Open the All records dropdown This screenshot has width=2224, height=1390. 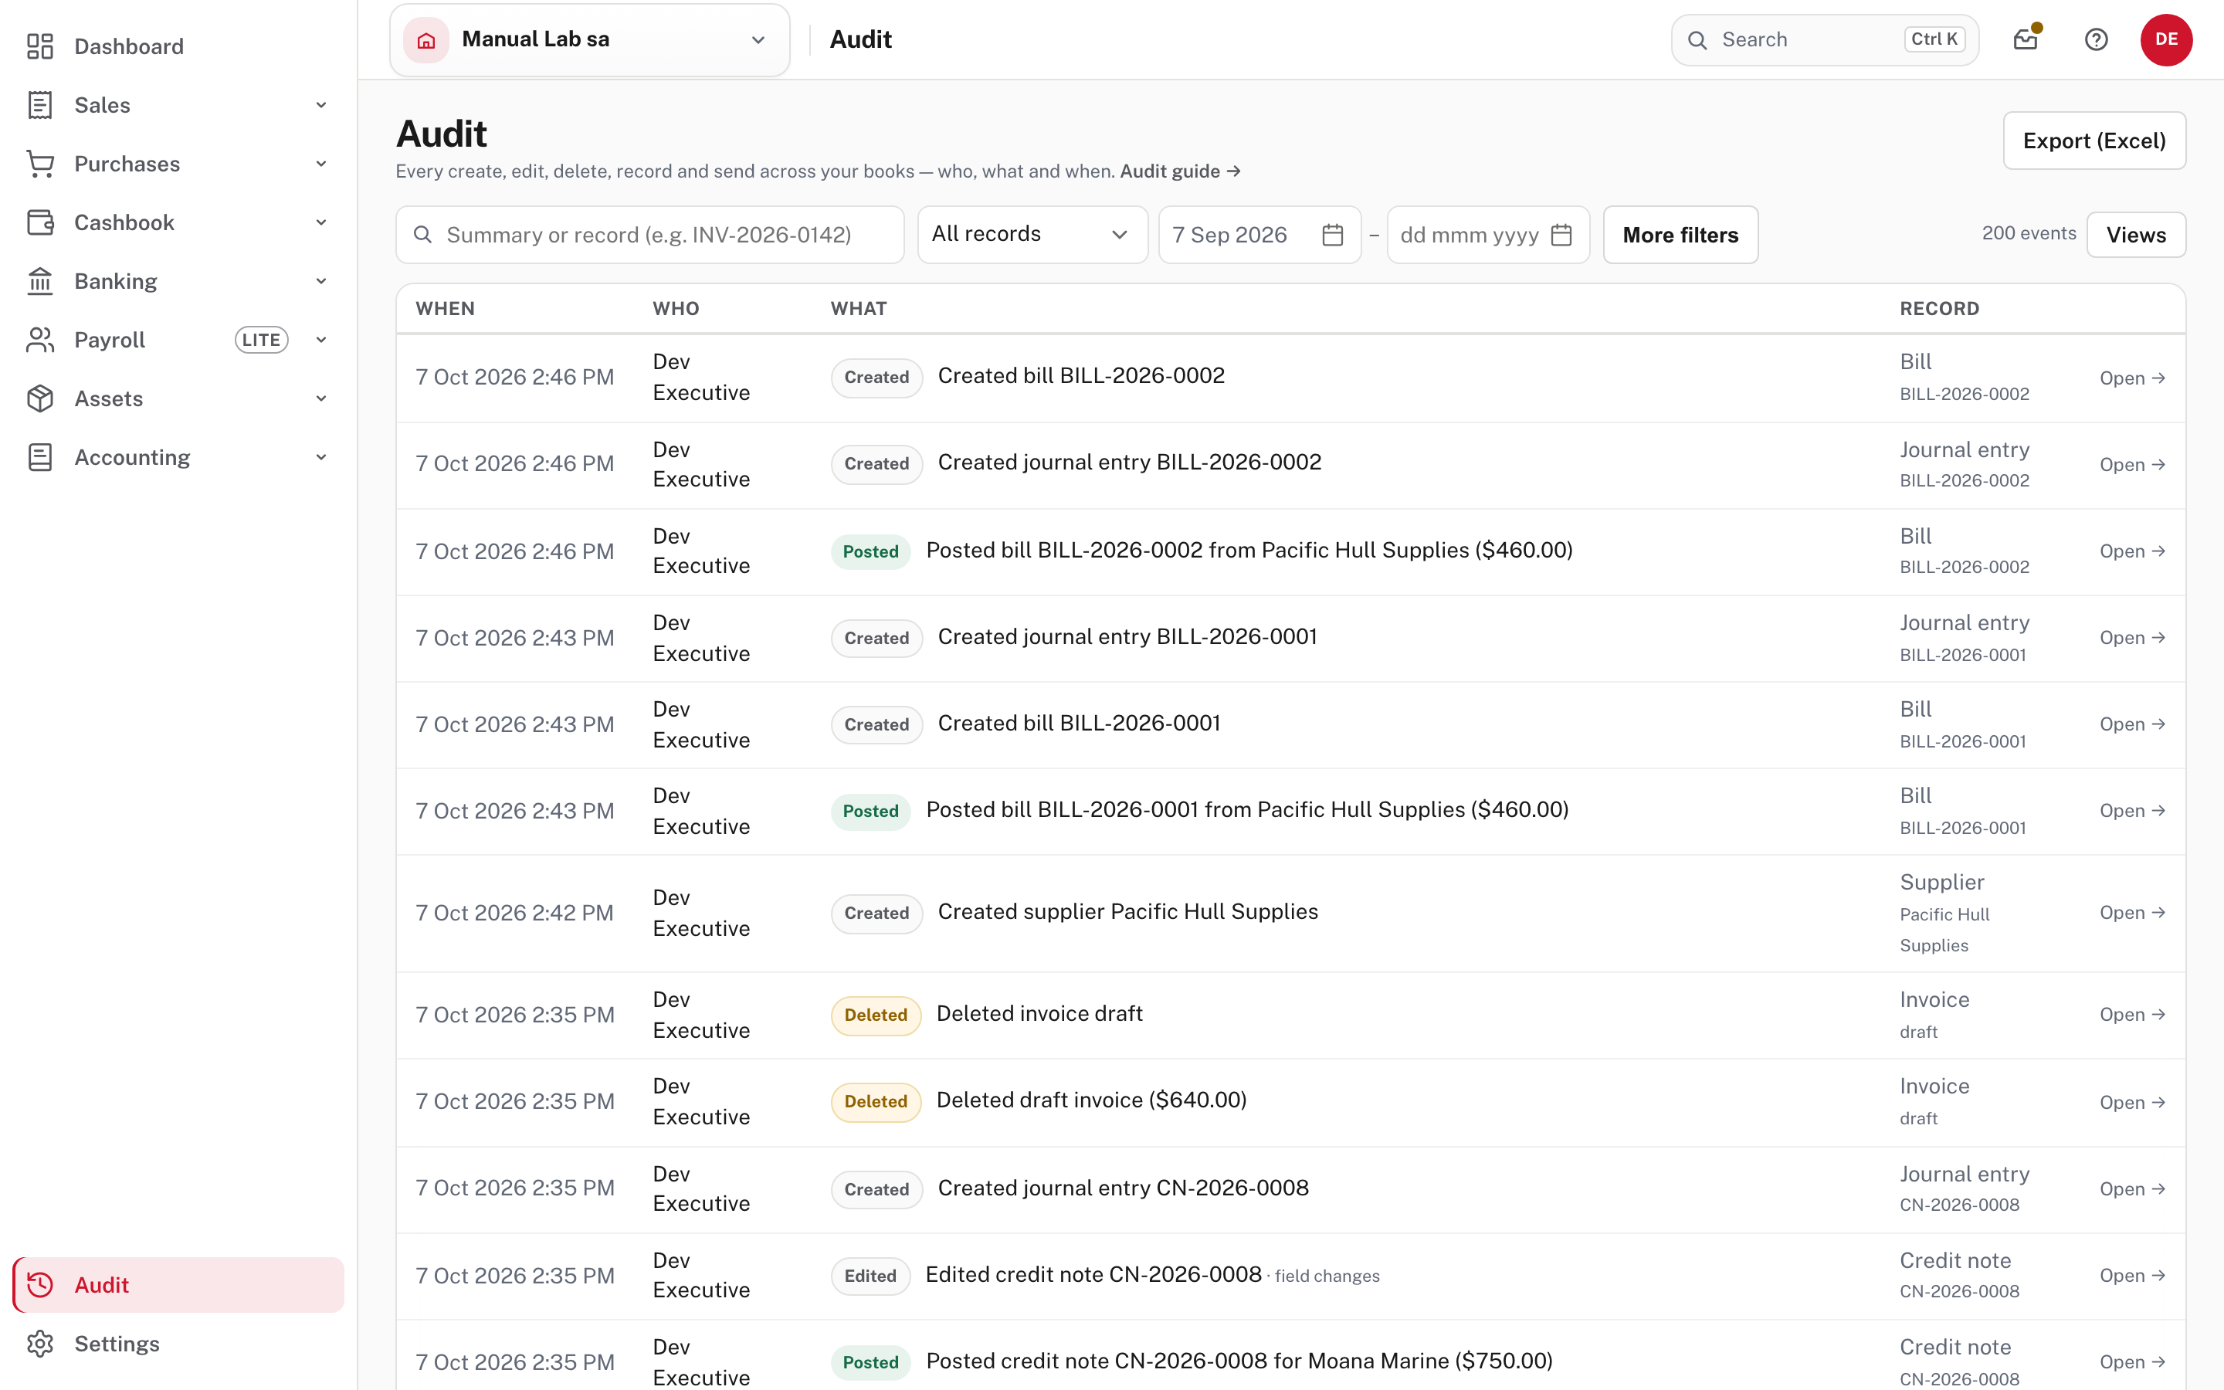(1032, 236)
